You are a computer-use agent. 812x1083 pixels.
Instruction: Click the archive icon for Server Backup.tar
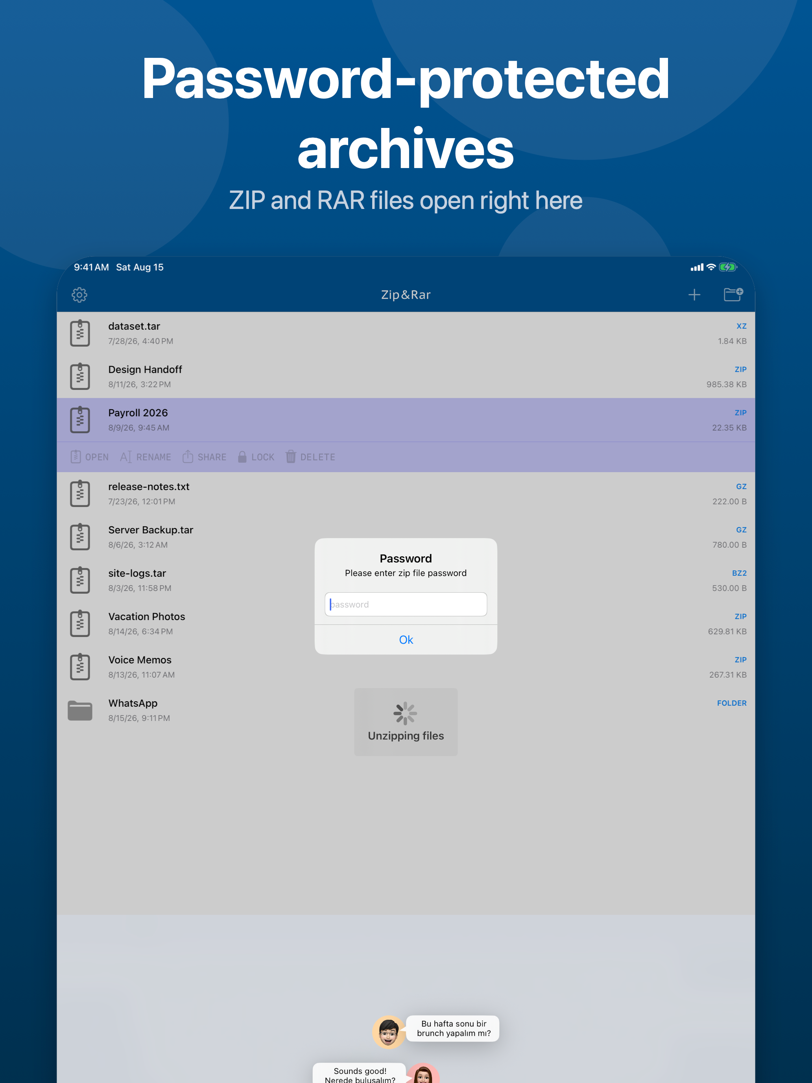[80, 537]
